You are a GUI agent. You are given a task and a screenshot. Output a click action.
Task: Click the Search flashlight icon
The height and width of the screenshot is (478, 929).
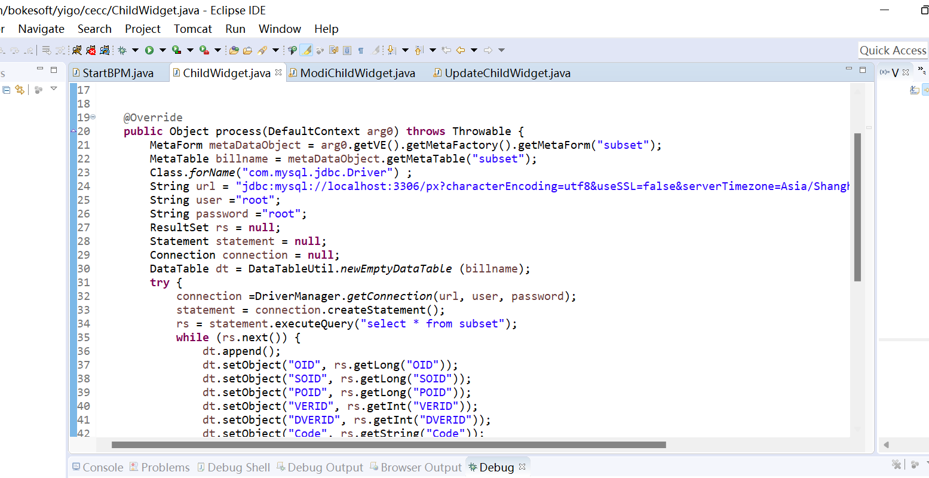(x=262, y=50)
